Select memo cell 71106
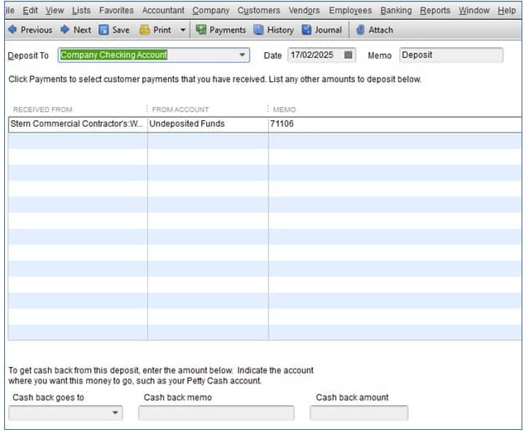529x434 pixels. click(x=395, y=124)
